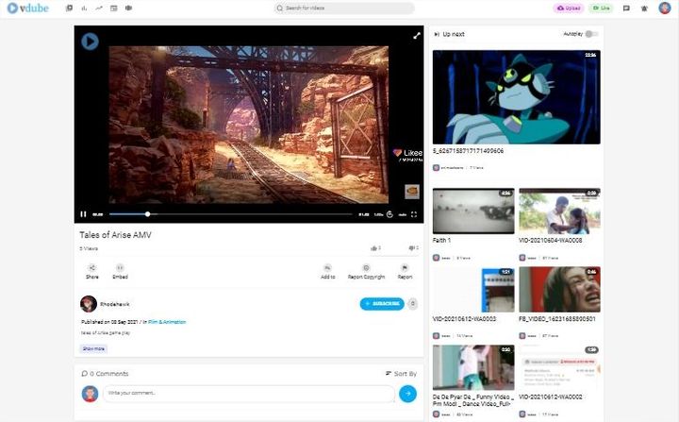Screen dimensions: 679x422
Task: Open video title 5_6267158717171409606
Action: point(468,151)
